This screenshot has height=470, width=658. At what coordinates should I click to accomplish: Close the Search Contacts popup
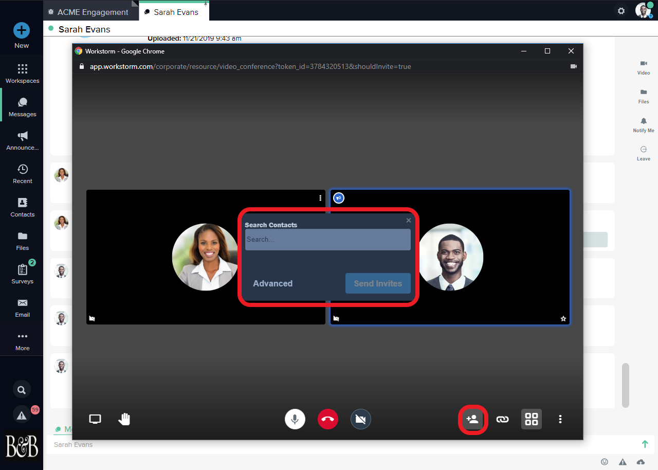[409, 220]
